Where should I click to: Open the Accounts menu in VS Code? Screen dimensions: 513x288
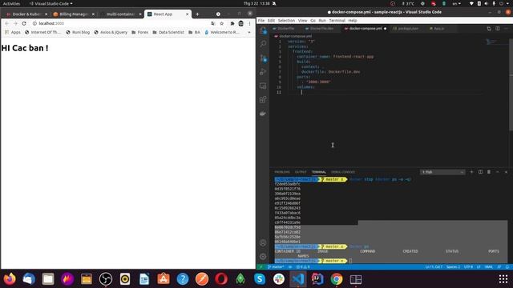click(263, 242)
